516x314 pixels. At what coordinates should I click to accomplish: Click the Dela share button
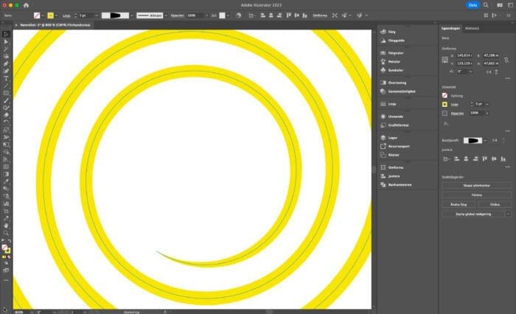[x=473, y=5]
